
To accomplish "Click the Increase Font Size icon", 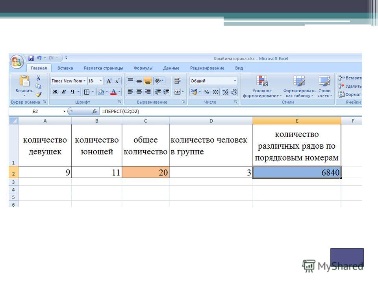I will tap(109, 81).
